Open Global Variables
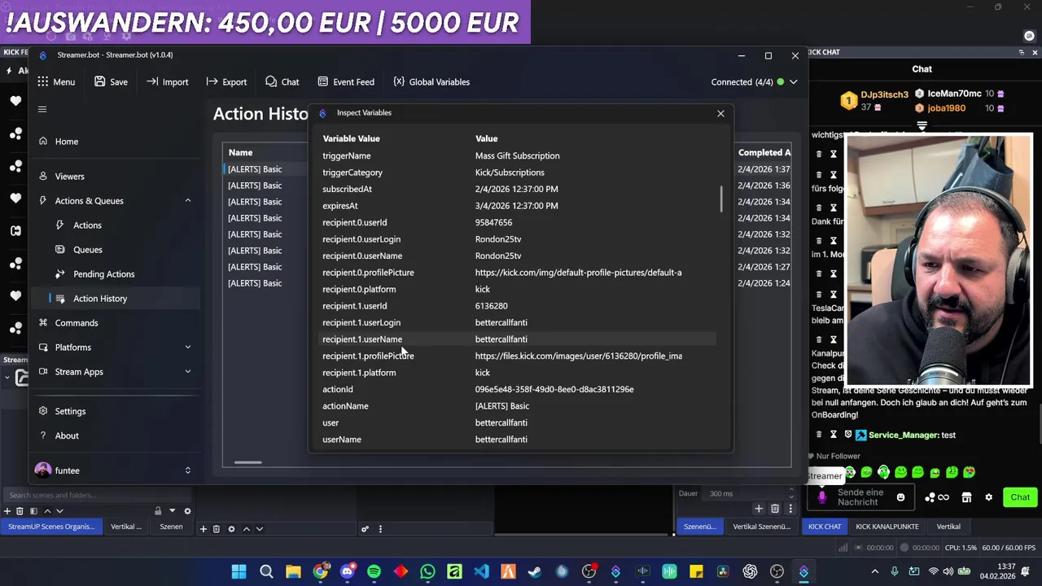Screen dimensions: 1042x586 (431, 81)
